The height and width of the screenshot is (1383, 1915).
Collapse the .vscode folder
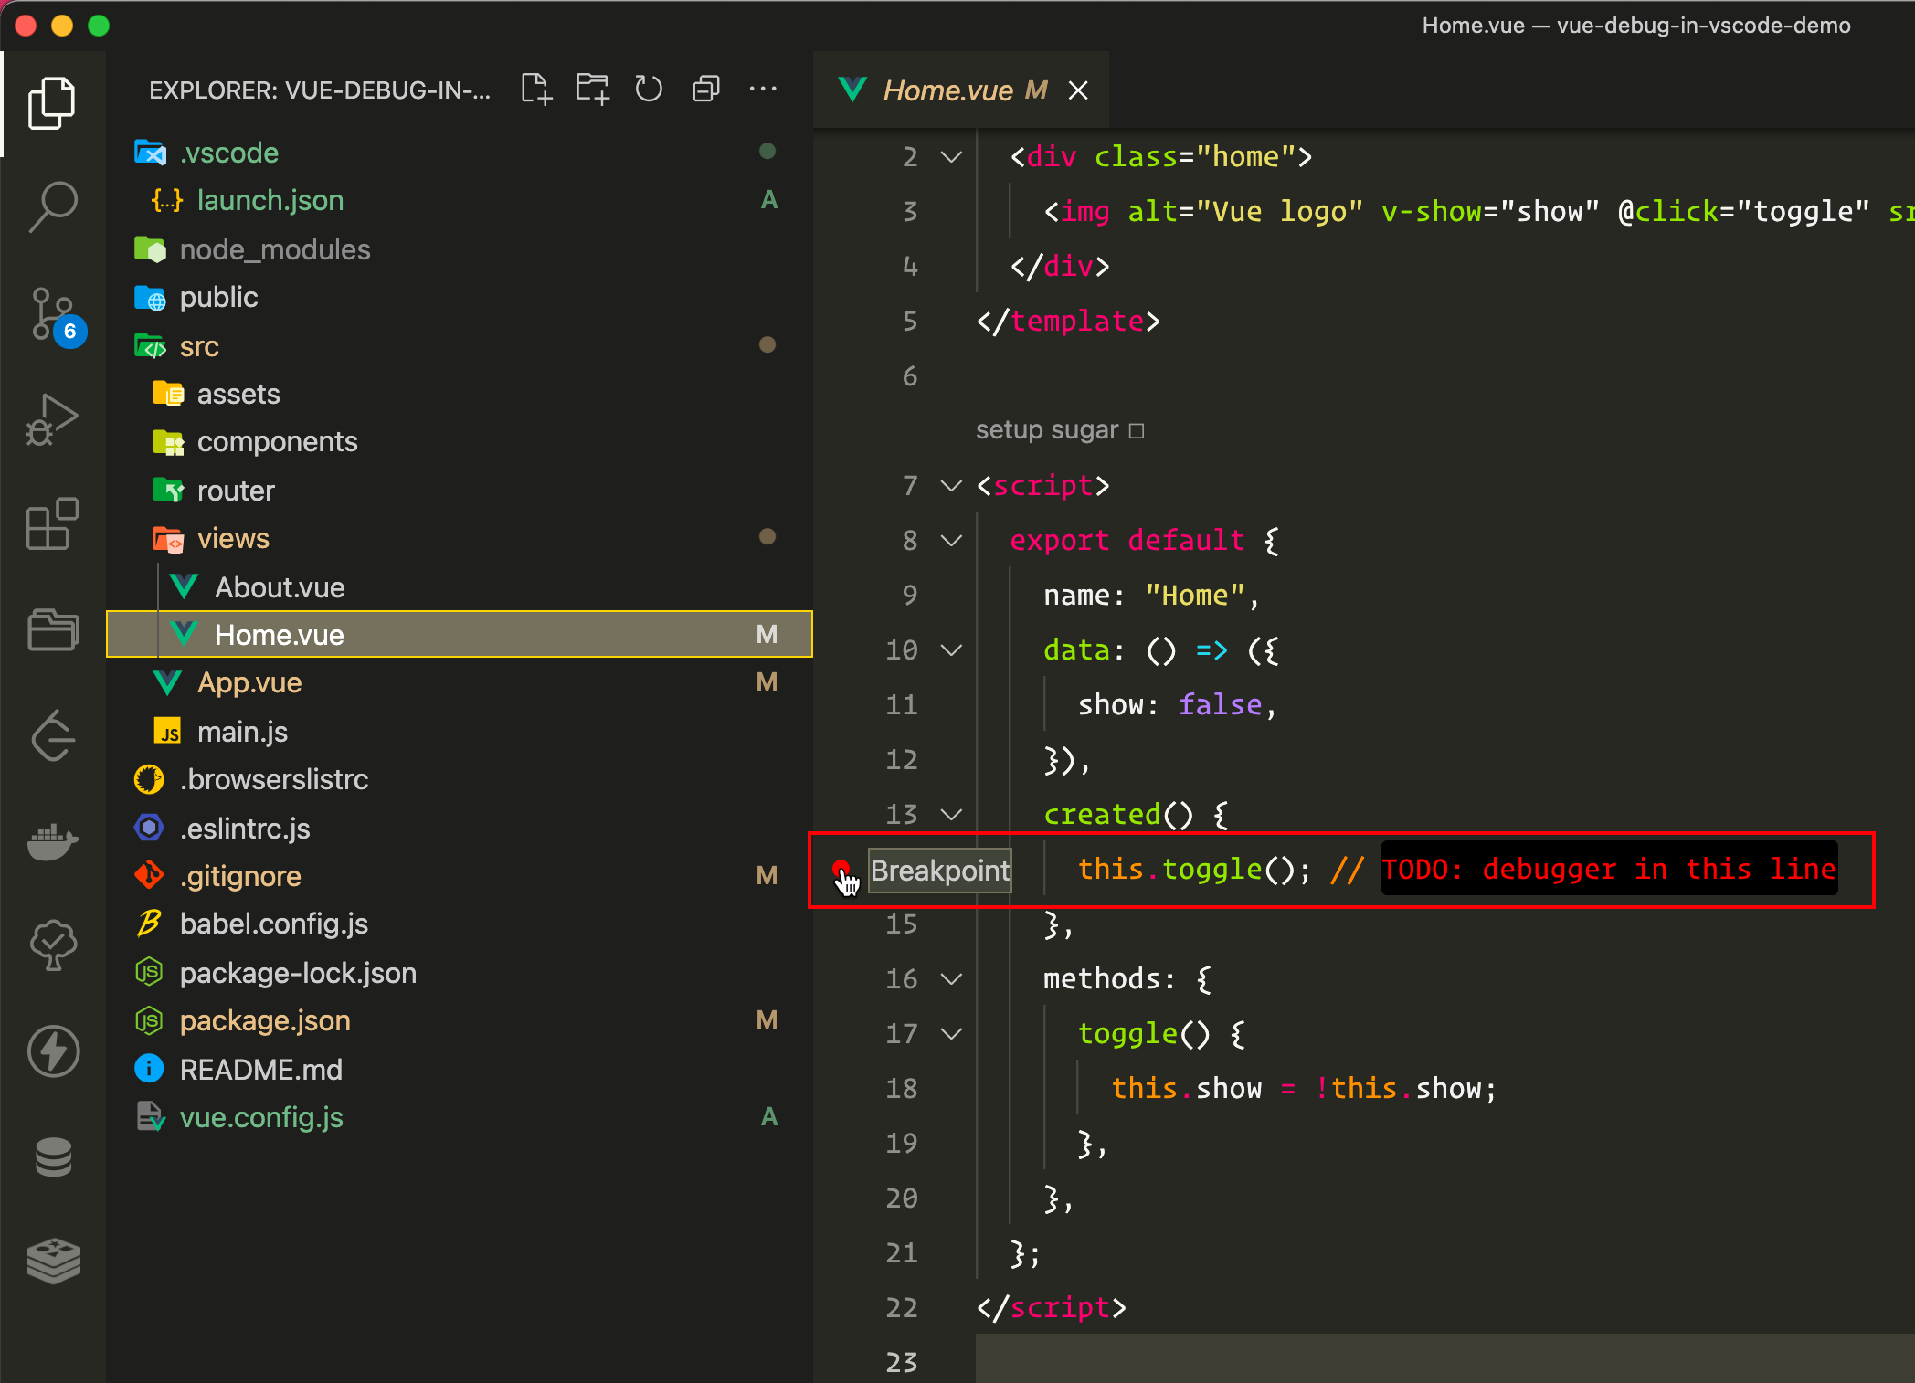pos(460,153)
